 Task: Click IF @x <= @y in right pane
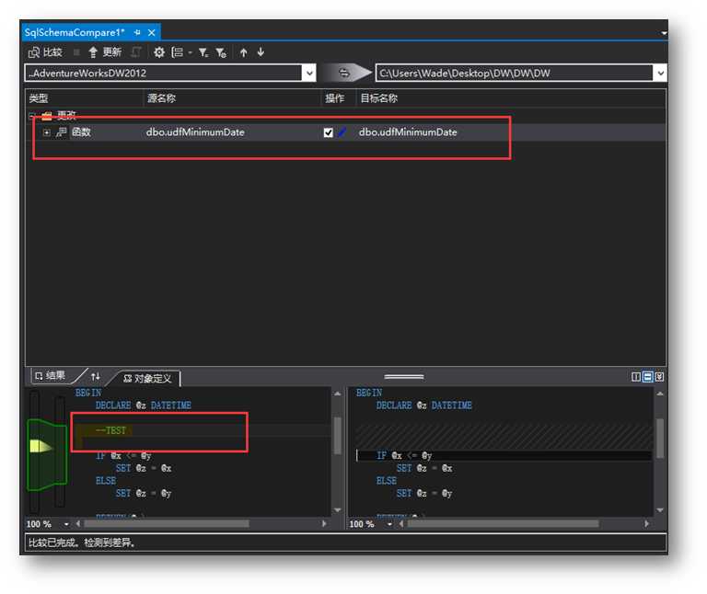[404, 456]
